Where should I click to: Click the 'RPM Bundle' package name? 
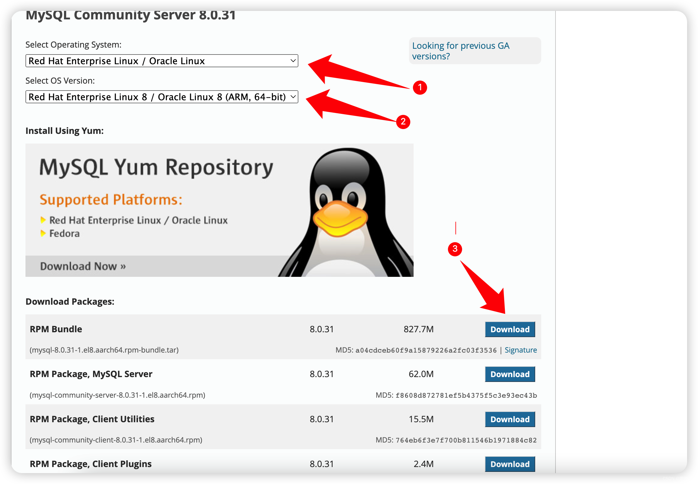56,329
